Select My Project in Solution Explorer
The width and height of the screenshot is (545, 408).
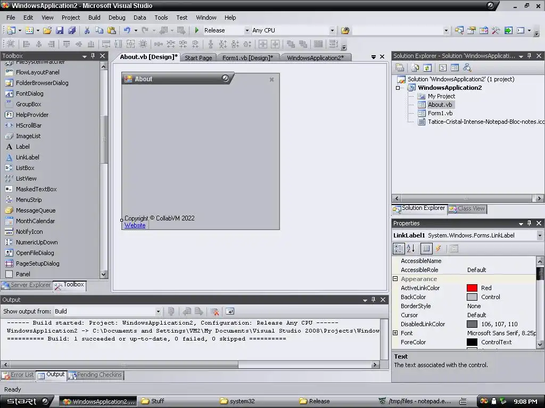441,96
